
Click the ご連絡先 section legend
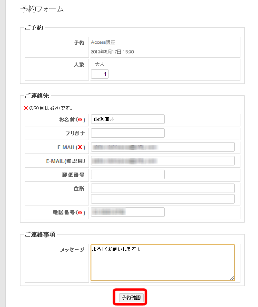37,96
